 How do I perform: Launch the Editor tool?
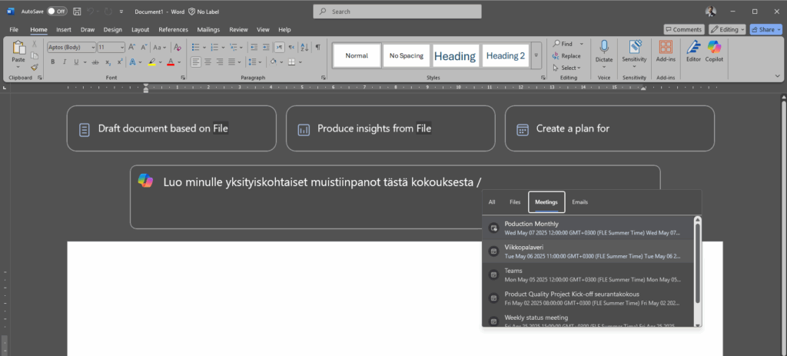(x=694, y=52)
